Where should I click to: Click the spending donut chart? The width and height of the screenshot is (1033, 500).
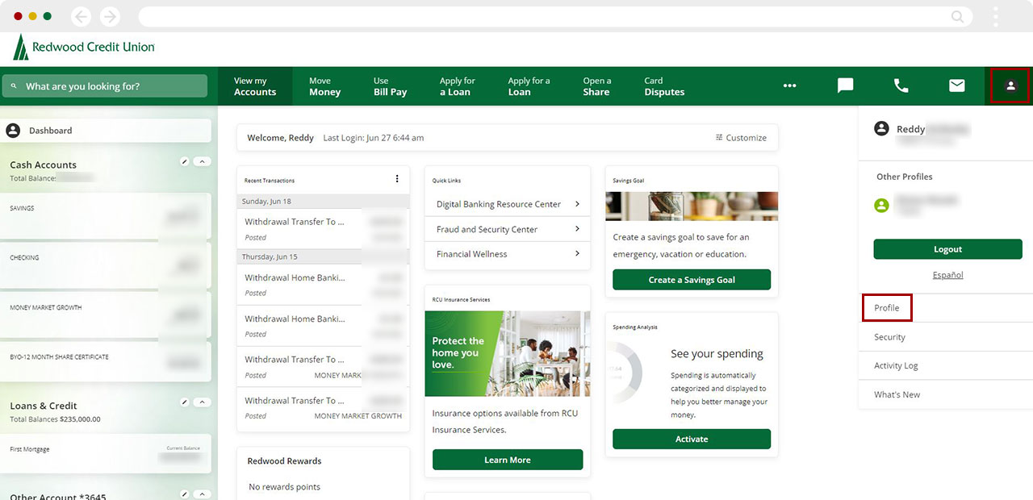click(625, 373)
